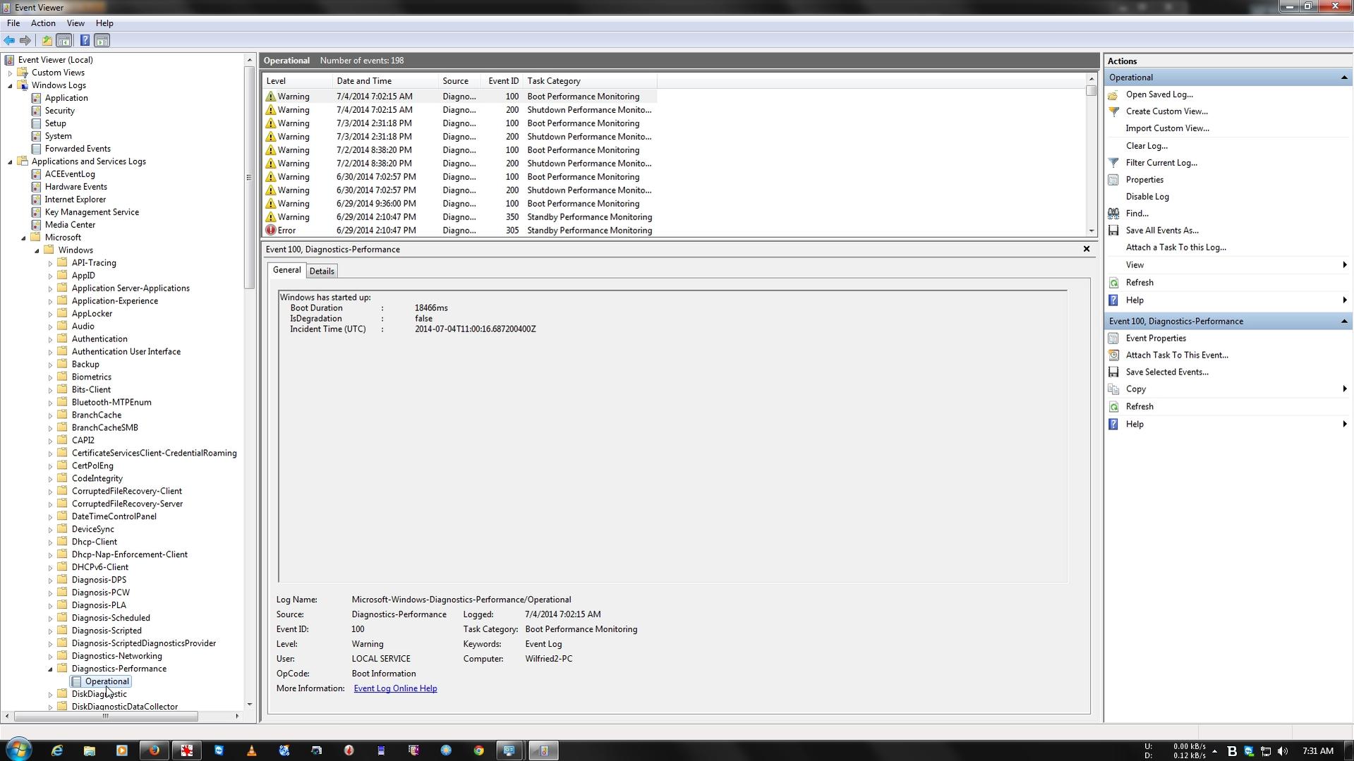
Task: Open Google Chrome from taskbar
Action: point(478,750)
